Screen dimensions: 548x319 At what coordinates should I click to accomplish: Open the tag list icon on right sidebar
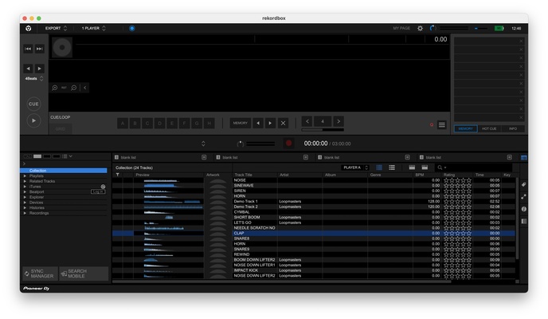coord(523,184)
